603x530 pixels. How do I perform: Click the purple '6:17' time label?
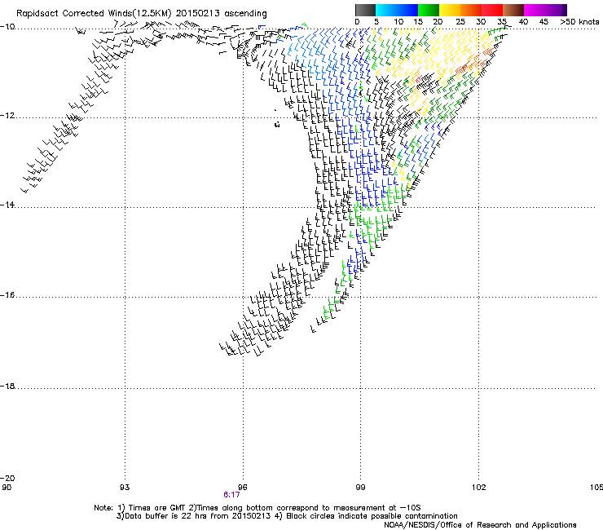pyautogui.click(x=231, y=495)
